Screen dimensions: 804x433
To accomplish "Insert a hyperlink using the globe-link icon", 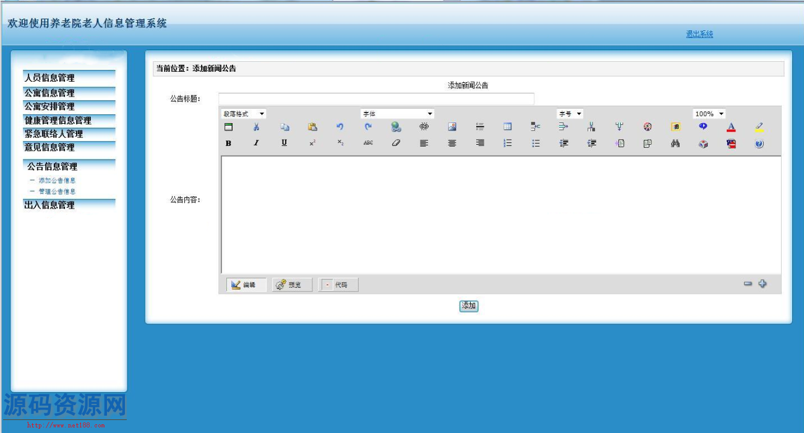I will click(396, 127).
